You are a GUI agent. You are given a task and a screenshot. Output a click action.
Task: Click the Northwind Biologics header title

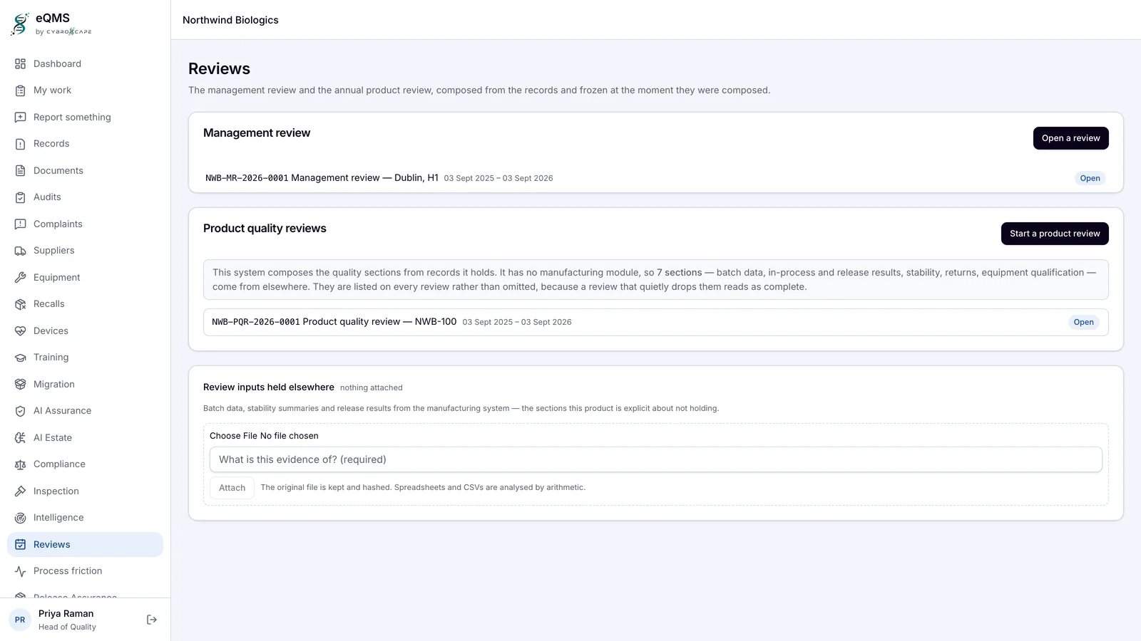[x=230, y=20]
